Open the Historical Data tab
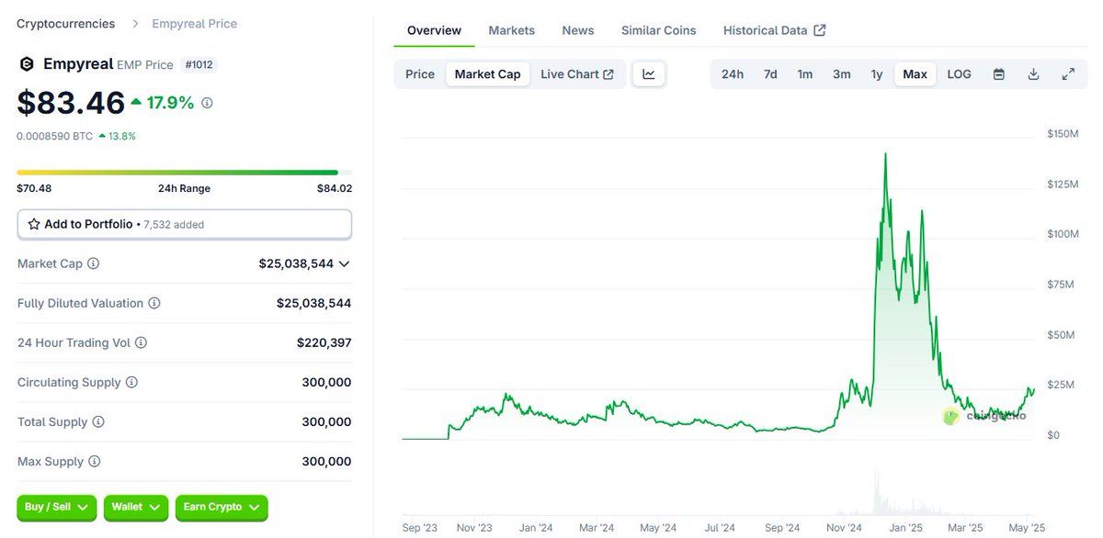 coord(774,30)
